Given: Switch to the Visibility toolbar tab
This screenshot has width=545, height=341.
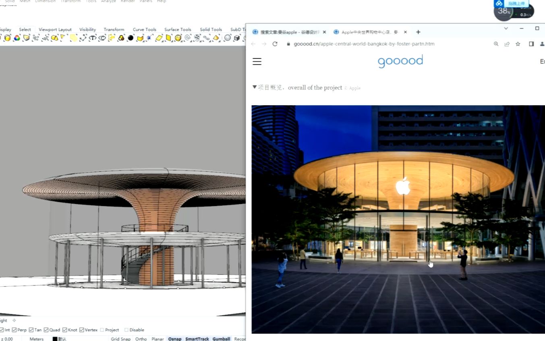Looking at the screenshot, I should tap(87, 29).
